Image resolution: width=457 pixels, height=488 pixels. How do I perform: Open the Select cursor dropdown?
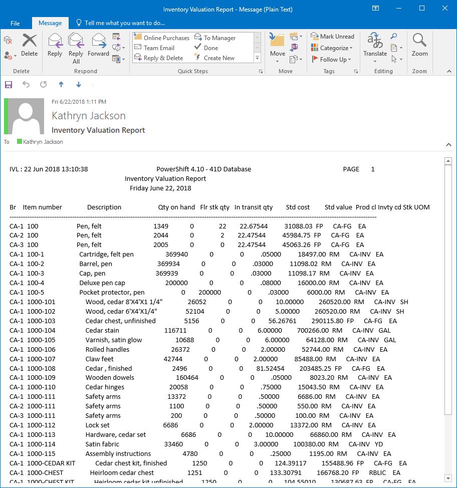[x=396, y=59]
